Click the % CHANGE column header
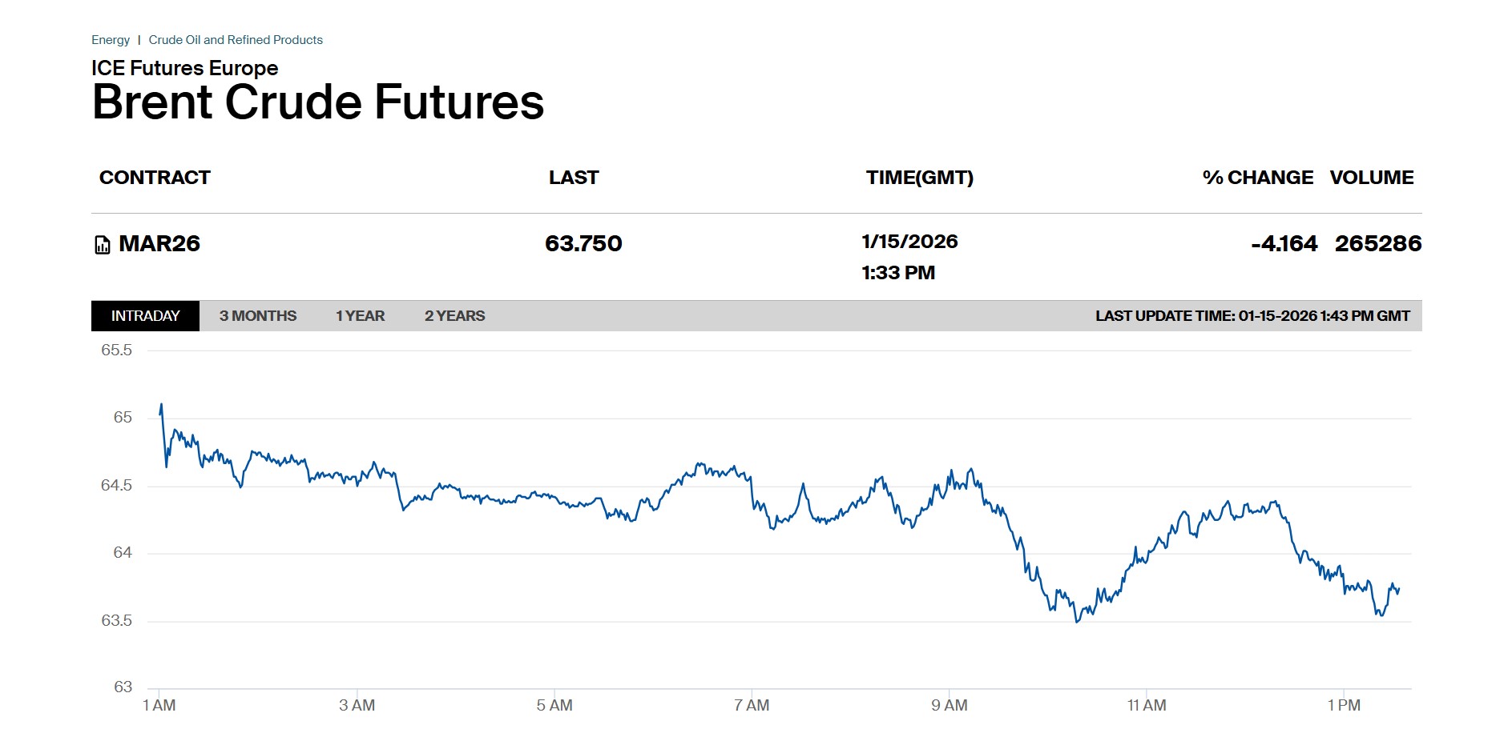The image size is (1512, 737). pyautogui.click(x=1257, y=178)
